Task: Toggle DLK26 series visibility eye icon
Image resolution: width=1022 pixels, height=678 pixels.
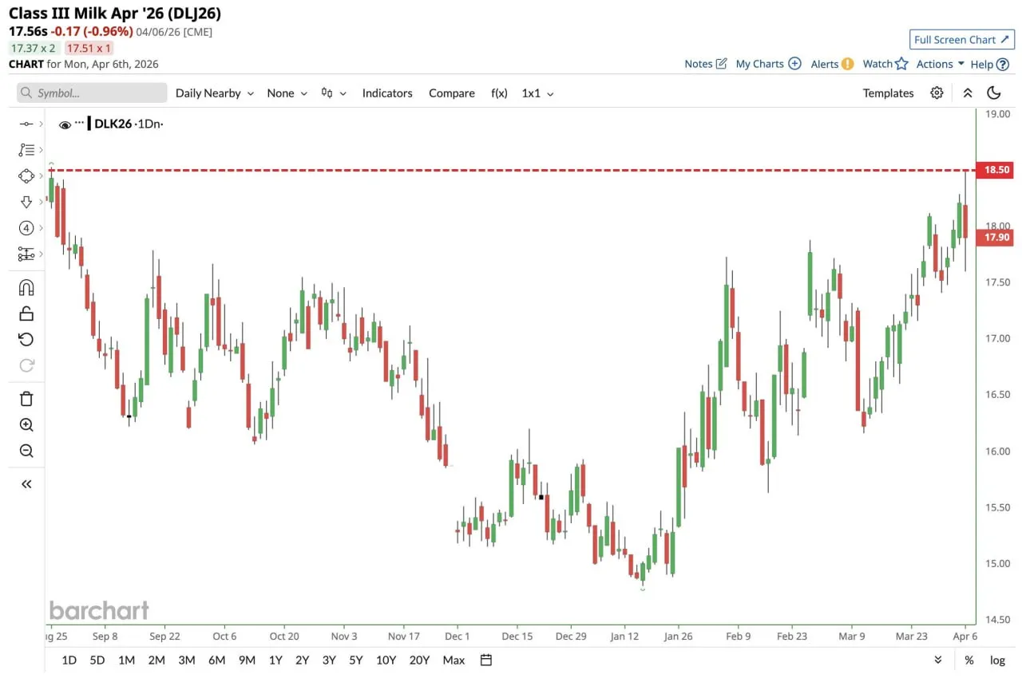Action: click(x=65, y=124)
